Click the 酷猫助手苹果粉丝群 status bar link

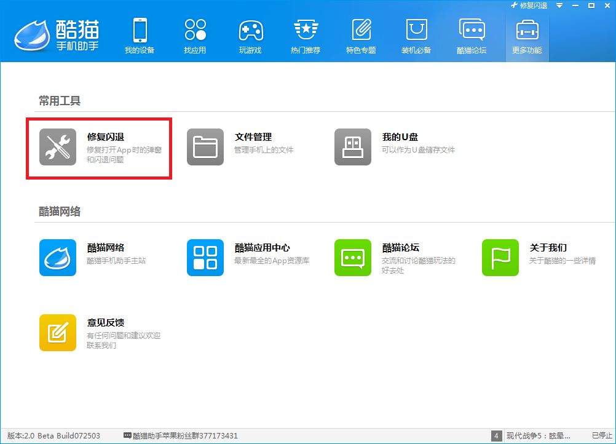181,436
